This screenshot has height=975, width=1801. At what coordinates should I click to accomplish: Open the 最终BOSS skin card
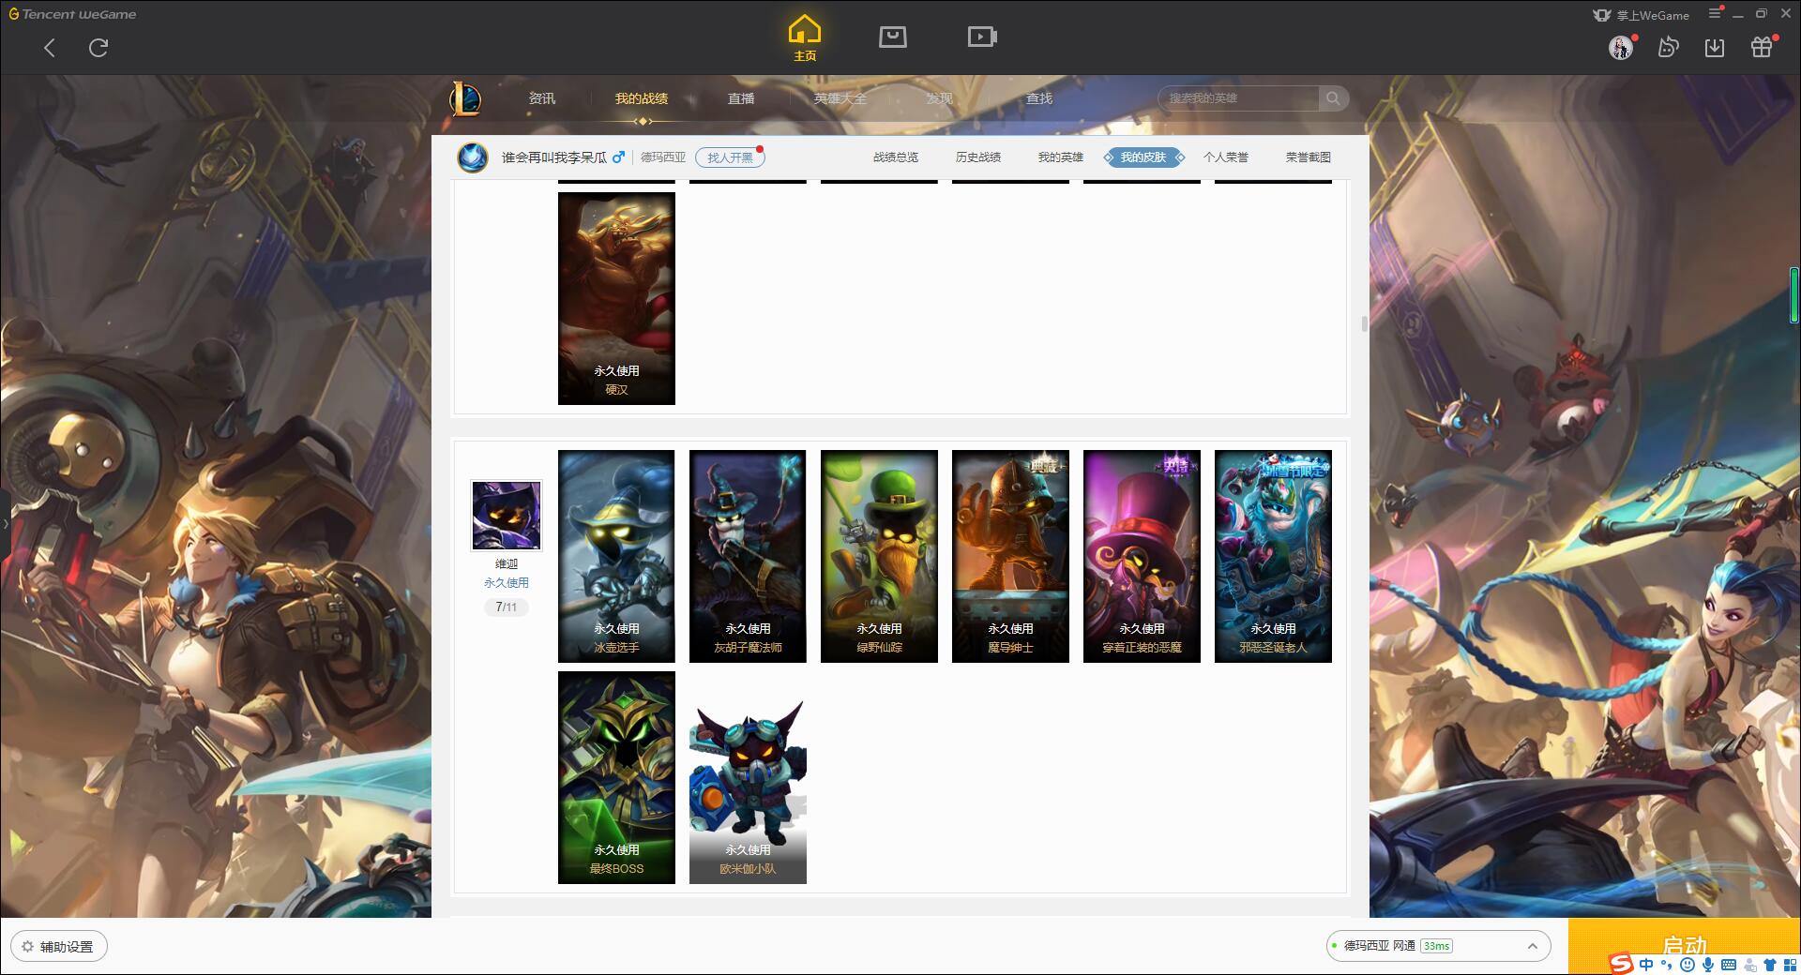point(616,777)
